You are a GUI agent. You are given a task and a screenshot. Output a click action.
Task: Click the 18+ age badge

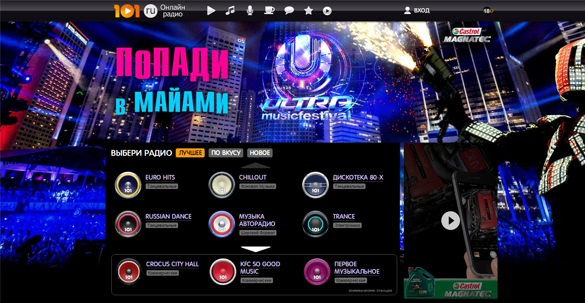click(x=488, y=11)
